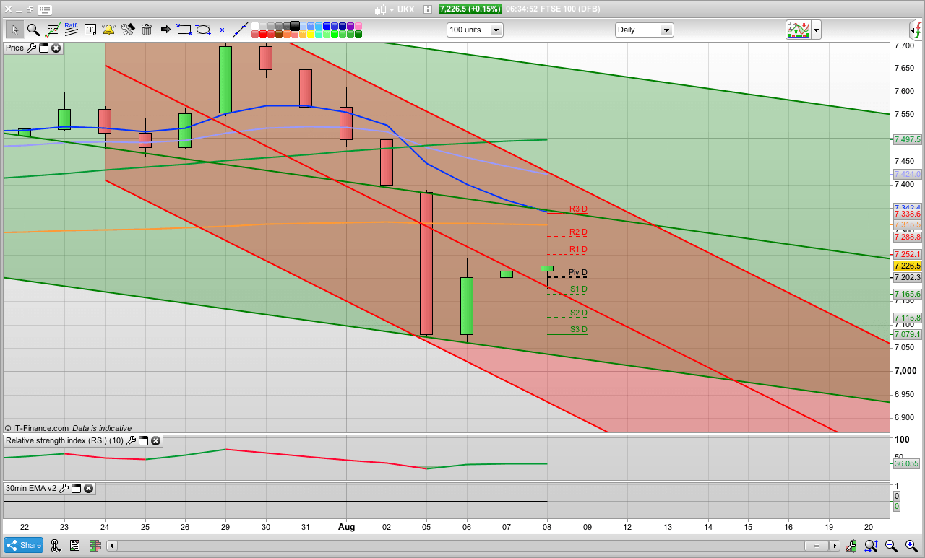This screenshot has width=925, height=558.
Task: Open the 100 units dropdown
Action: point(475,30)
